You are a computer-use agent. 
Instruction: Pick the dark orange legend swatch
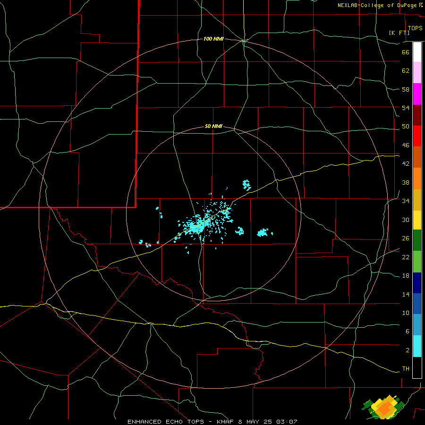417,157
